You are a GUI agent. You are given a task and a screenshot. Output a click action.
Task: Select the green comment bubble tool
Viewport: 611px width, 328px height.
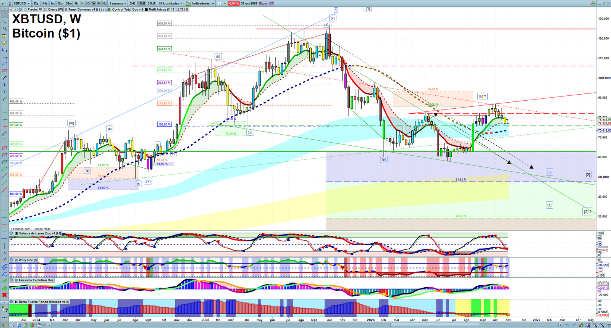tap(4, 92)
